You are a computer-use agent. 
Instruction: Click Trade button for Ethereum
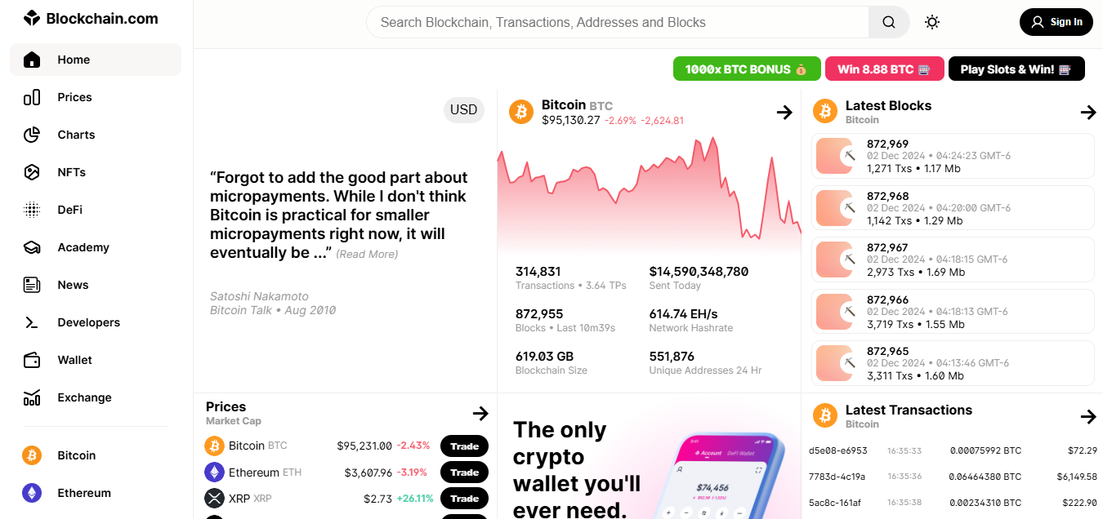pyautogui.click(x=464, y=472)
